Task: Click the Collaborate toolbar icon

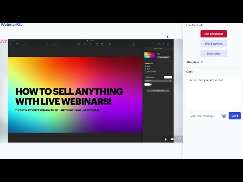Action: pos(134,44)
